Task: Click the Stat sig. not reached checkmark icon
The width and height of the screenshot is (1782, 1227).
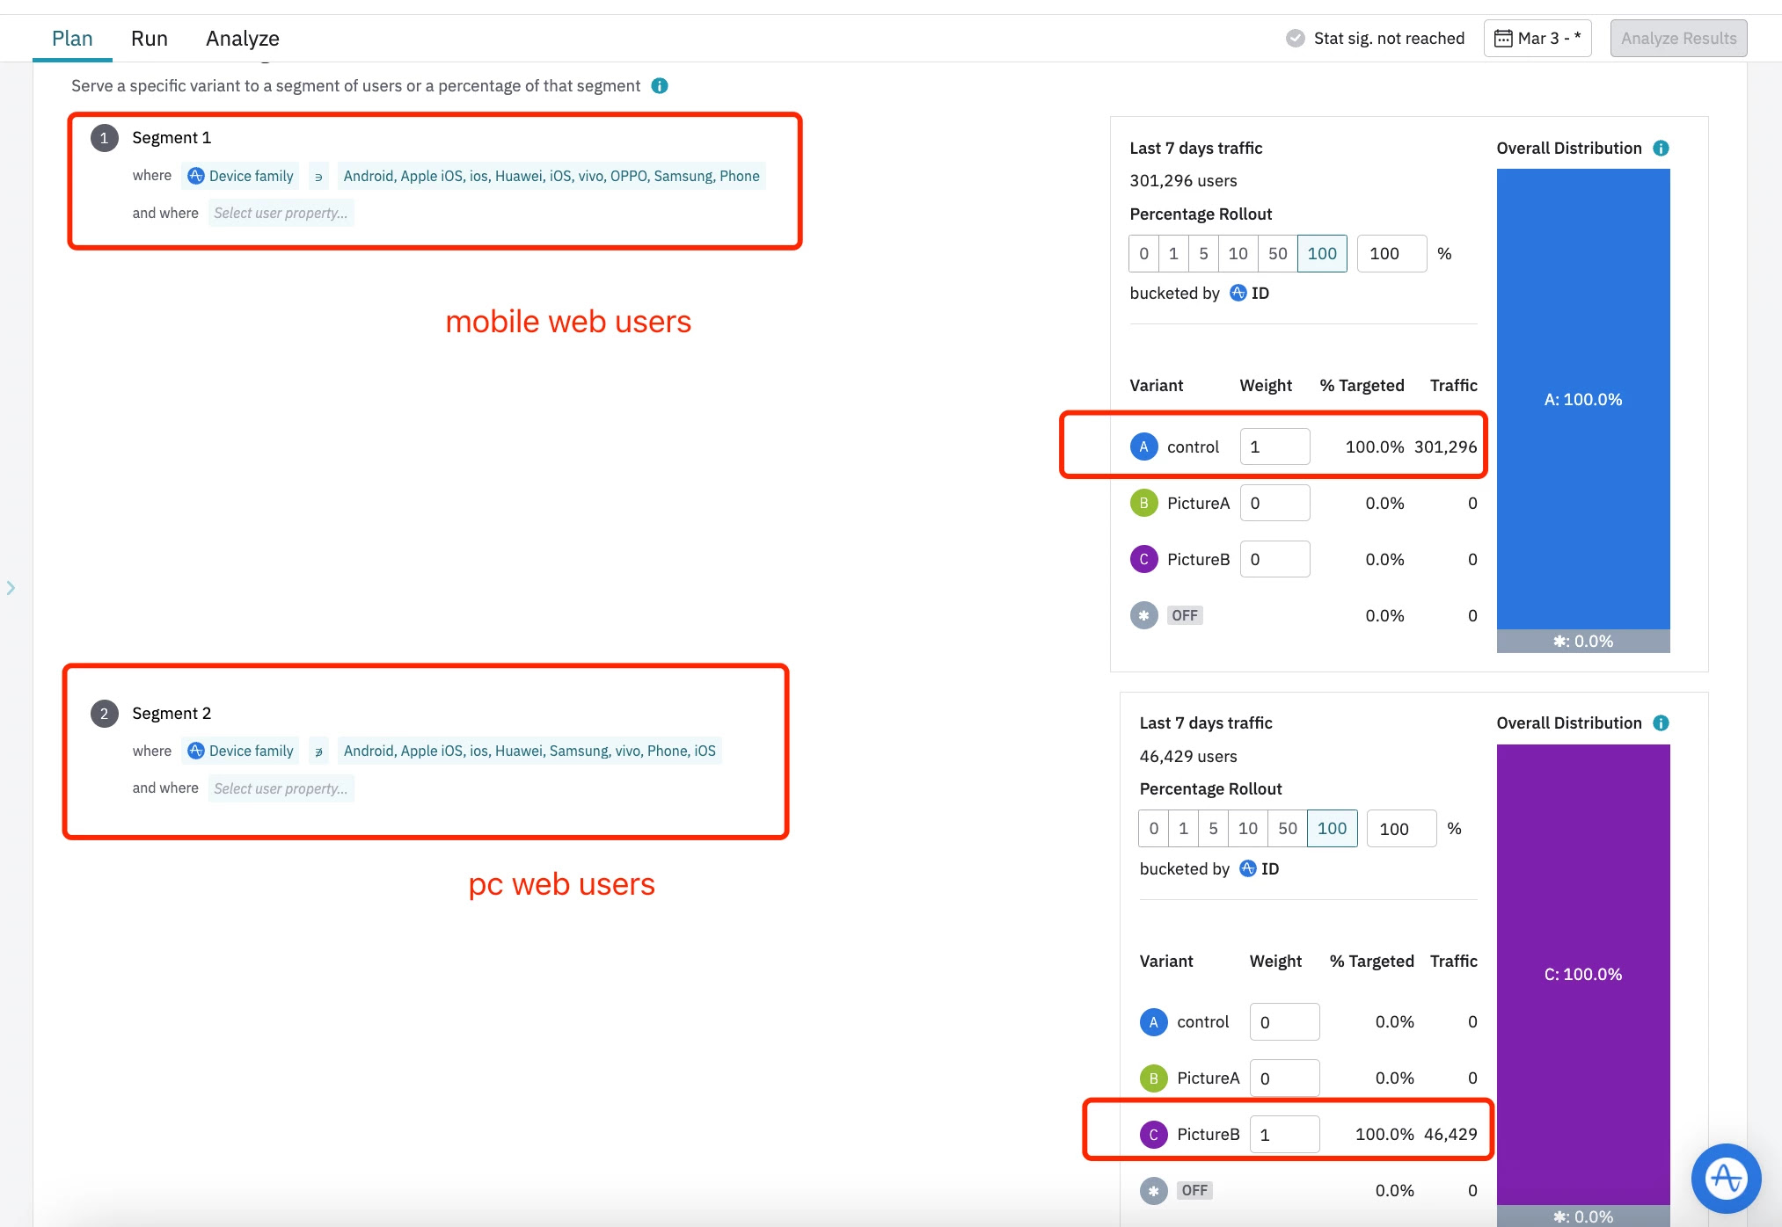Action: pos(1295,39)
